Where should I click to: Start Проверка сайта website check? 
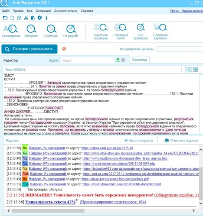tap(121, 32)
